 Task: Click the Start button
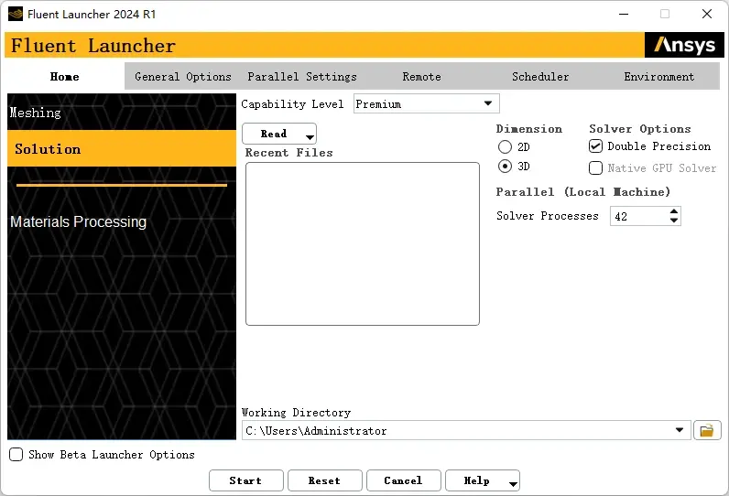[x=246, y=480]
